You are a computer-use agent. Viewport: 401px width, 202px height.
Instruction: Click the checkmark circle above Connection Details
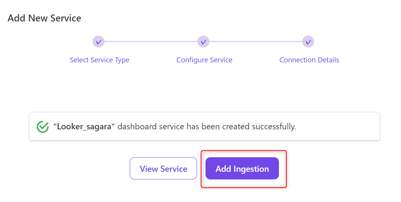tap(308, 42)
